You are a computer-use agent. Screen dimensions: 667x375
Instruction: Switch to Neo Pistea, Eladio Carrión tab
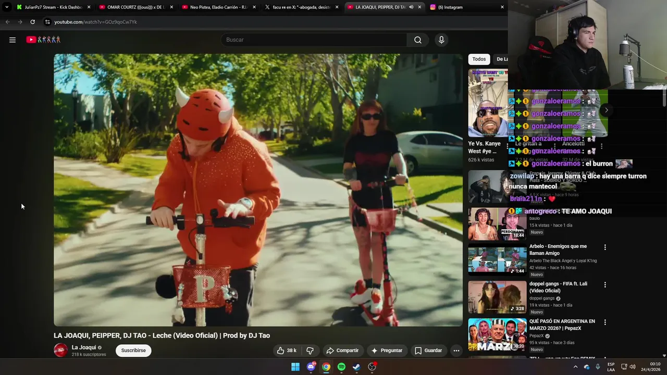pyautogui.click(x=219, y=7)
